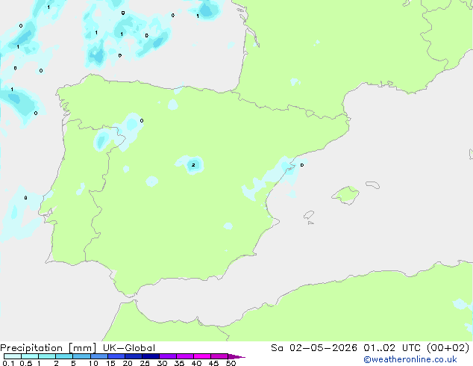The image size is (473, 366).
Task: Select the 'UK-Global' model label
Action: click(x=129, y=348)
